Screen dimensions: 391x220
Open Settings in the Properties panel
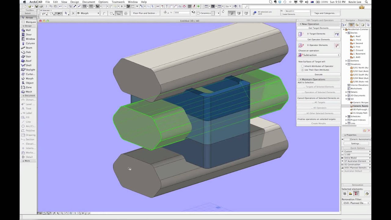(x=355, y=144)
